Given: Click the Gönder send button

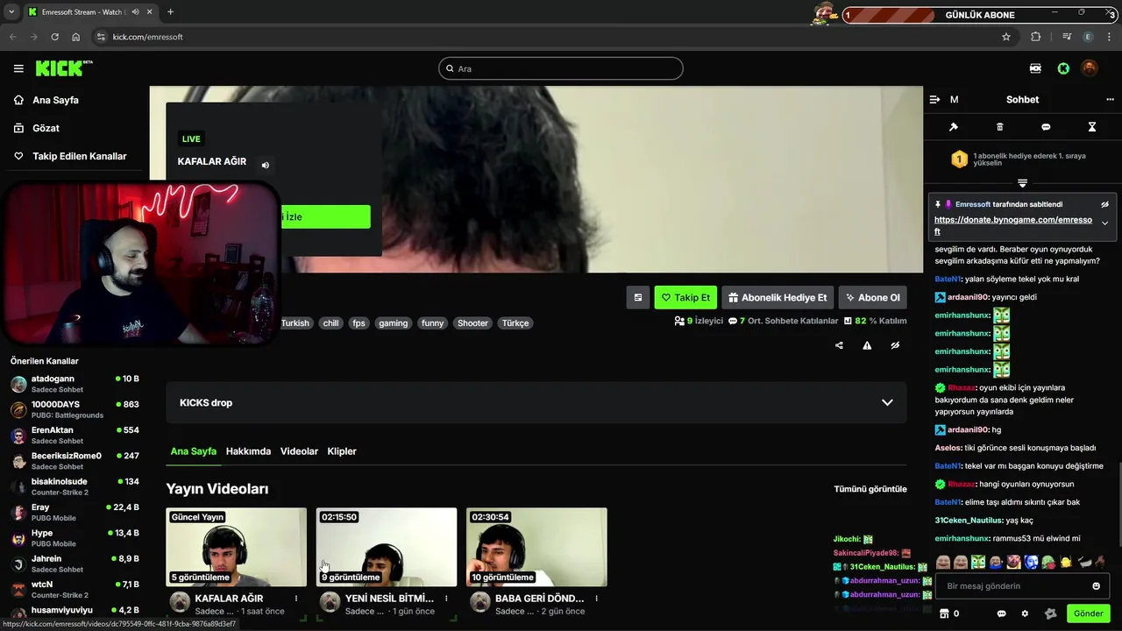Looking at the screenshot, I should [1089, 613].
